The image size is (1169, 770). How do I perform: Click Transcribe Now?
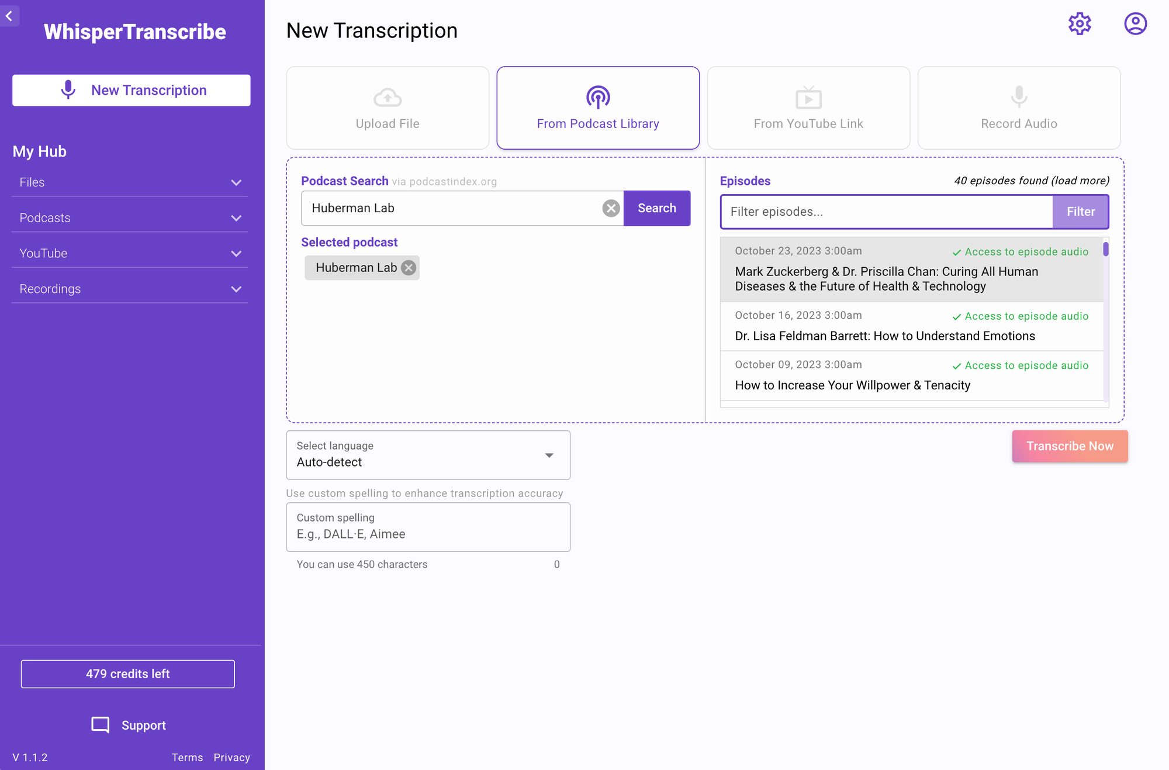coord(1070,446)
